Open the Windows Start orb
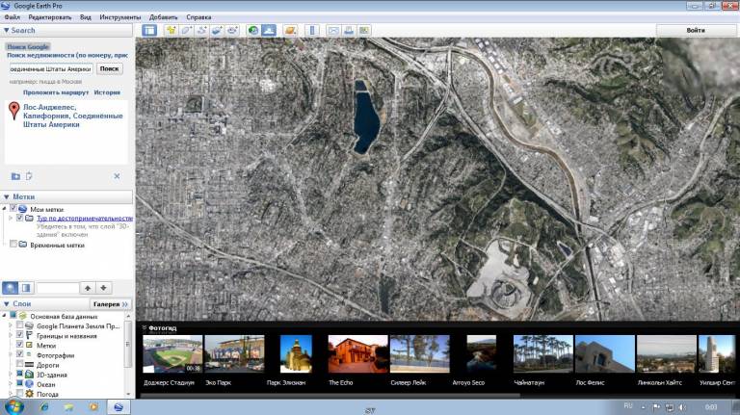Screen dimensions: 740x415 (13, 406)
